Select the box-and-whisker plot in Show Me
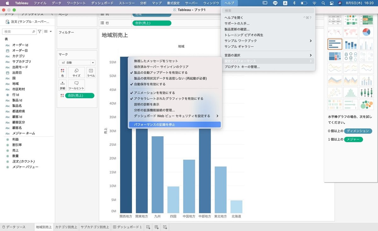 [x=366, y=93]
